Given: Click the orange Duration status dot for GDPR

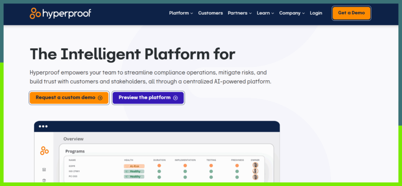Looking at the screenshot, I should [x=159, y=166].
